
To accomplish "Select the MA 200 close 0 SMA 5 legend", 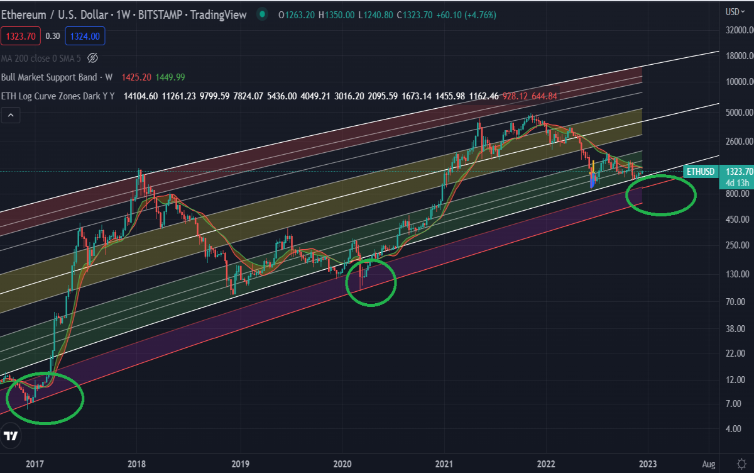I will pos(41,58).
